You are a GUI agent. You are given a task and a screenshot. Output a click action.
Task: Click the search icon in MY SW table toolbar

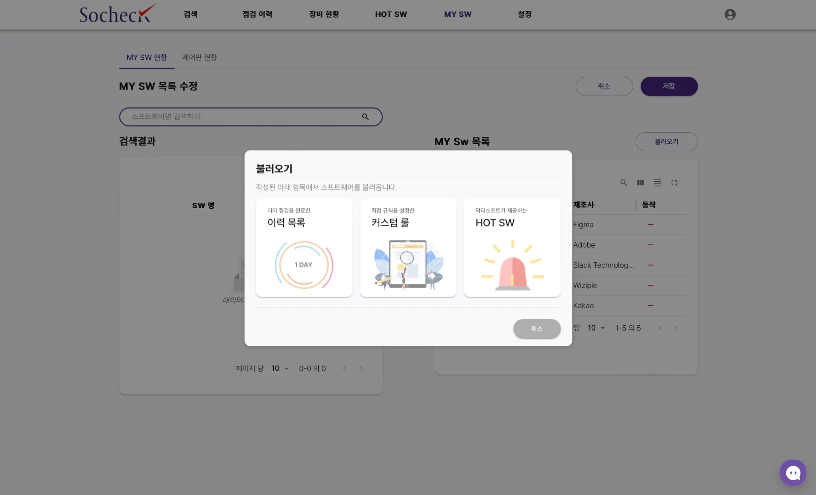click(624, 182)
